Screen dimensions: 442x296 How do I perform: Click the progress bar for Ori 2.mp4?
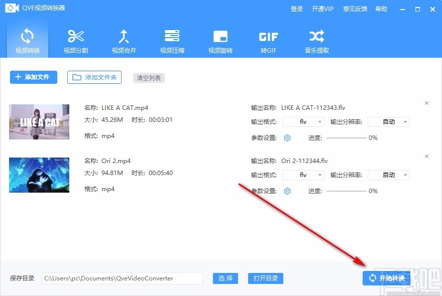pyautogui.click(x=347, y=191)
